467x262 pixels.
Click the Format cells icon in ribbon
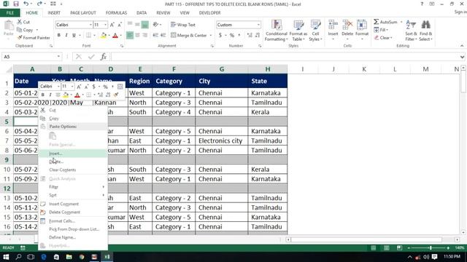pos(362,25)
